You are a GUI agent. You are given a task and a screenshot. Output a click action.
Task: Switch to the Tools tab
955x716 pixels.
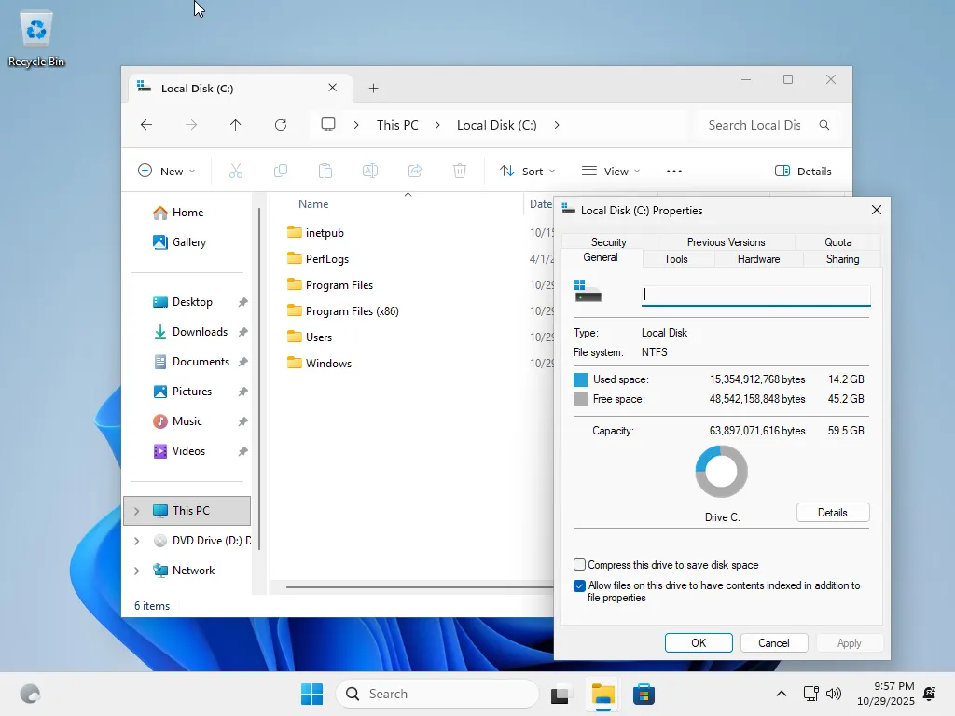click(x=675, y=259)
